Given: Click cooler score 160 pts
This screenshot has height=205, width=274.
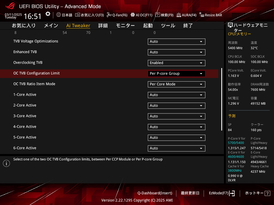Looking at the screenshot, I should point(256,130).
